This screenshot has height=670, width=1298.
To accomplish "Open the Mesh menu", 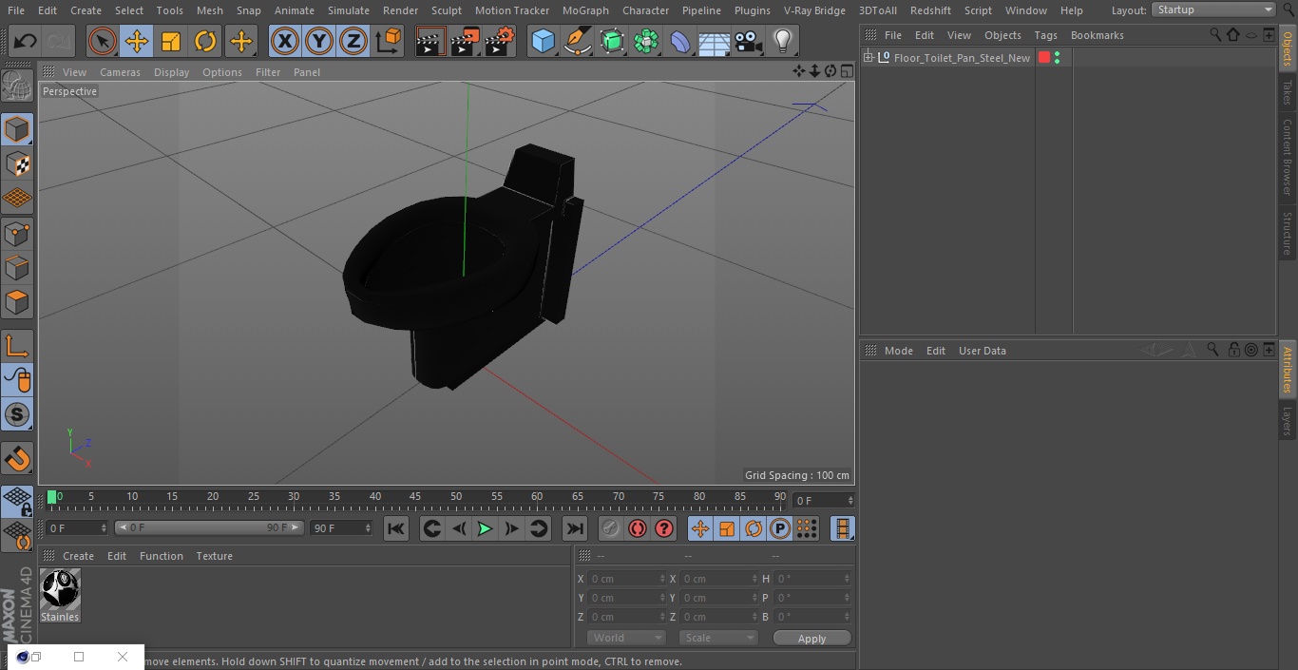I will coord(210,10).
